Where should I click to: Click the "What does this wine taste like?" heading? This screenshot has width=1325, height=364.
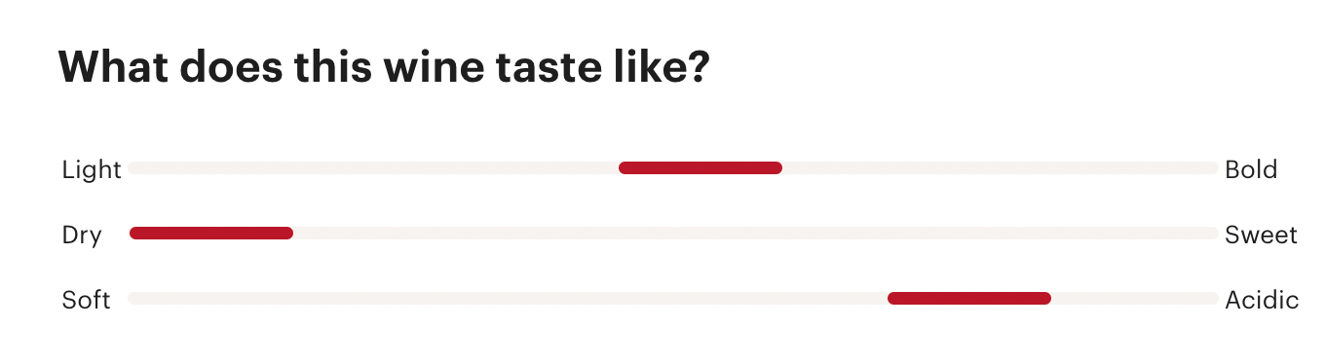tap(384, 68)
